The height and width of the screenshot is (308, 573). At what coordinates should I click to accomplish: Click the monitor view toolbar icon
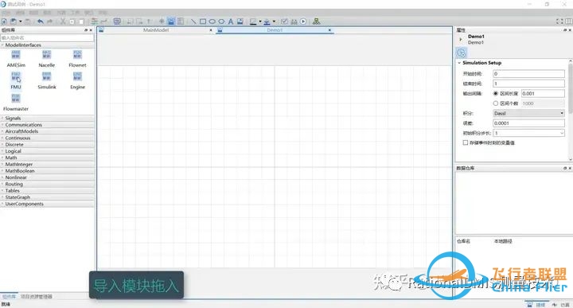point(117,21)
